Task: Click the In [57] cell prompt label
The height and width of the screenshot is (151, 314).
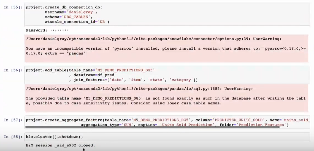Action: pyautogui.click(x=13, y=120)
